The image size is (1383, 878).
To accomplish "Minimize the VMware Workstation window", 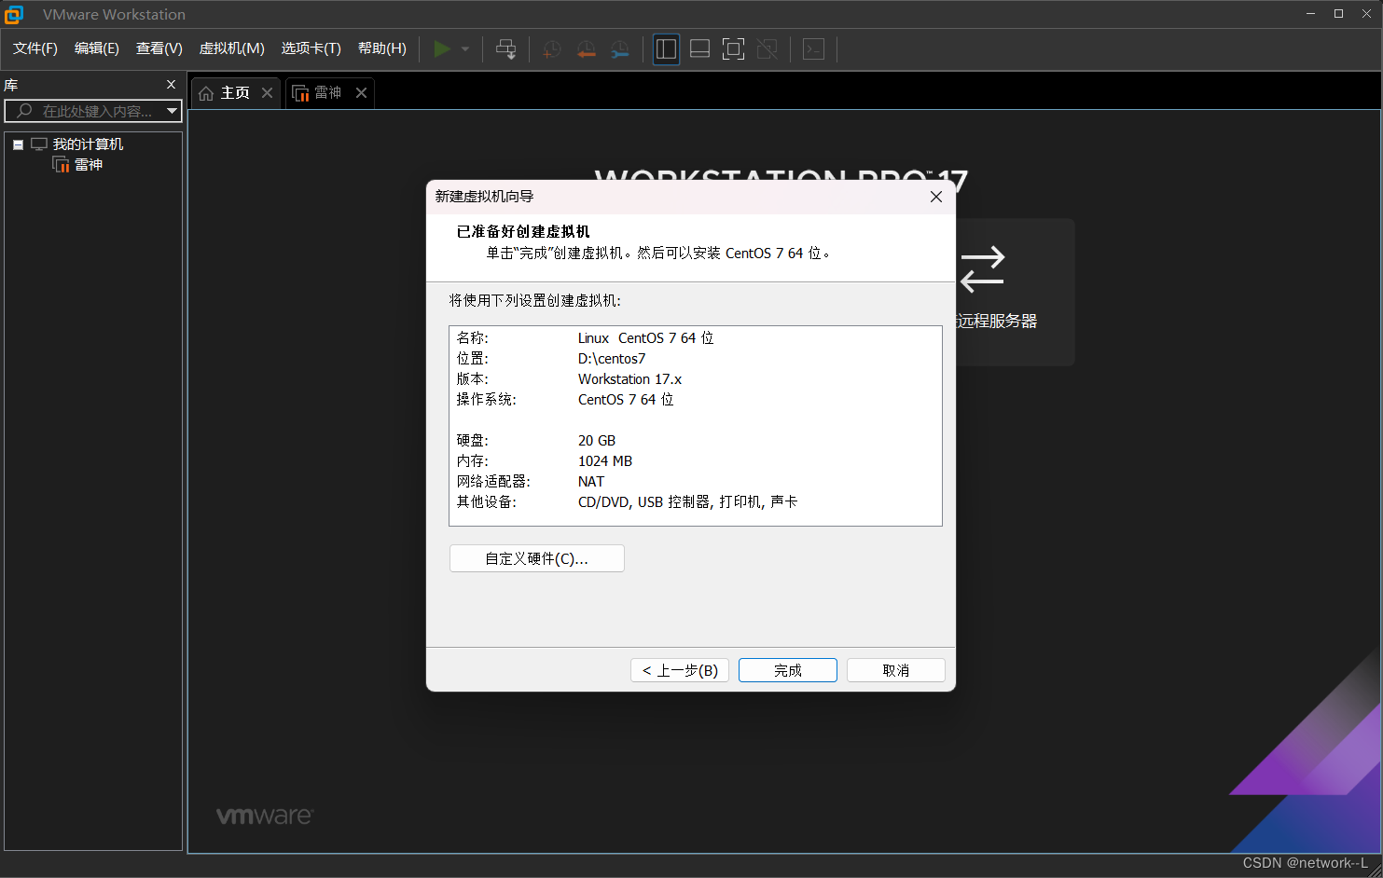I will (1310, 14).
